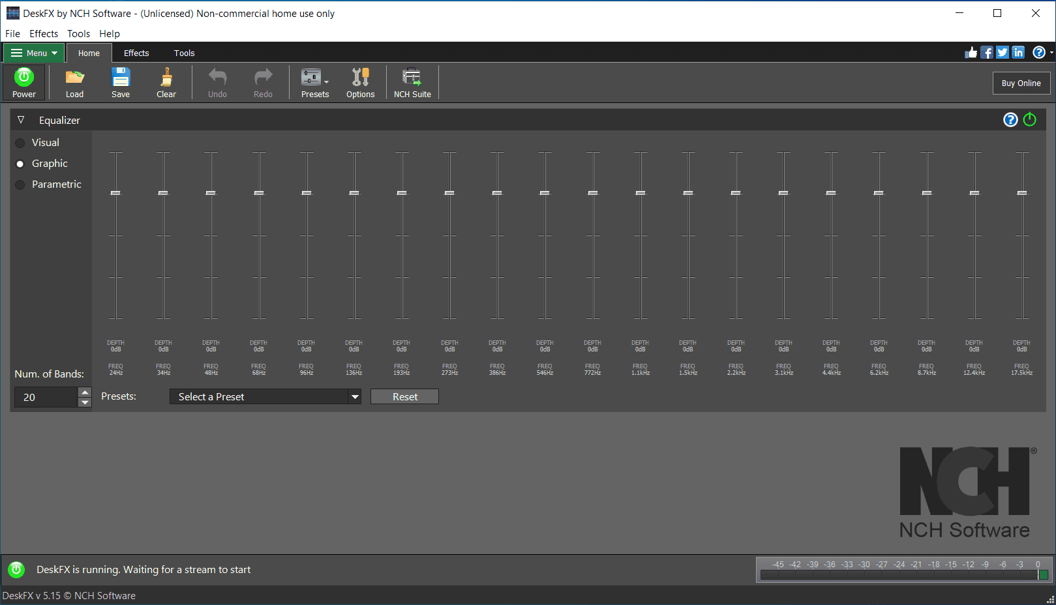This screenshot has height=605, width=1056.
Task: Click the 2.2kHz band slider handle
Action: (x=736, y=193)
